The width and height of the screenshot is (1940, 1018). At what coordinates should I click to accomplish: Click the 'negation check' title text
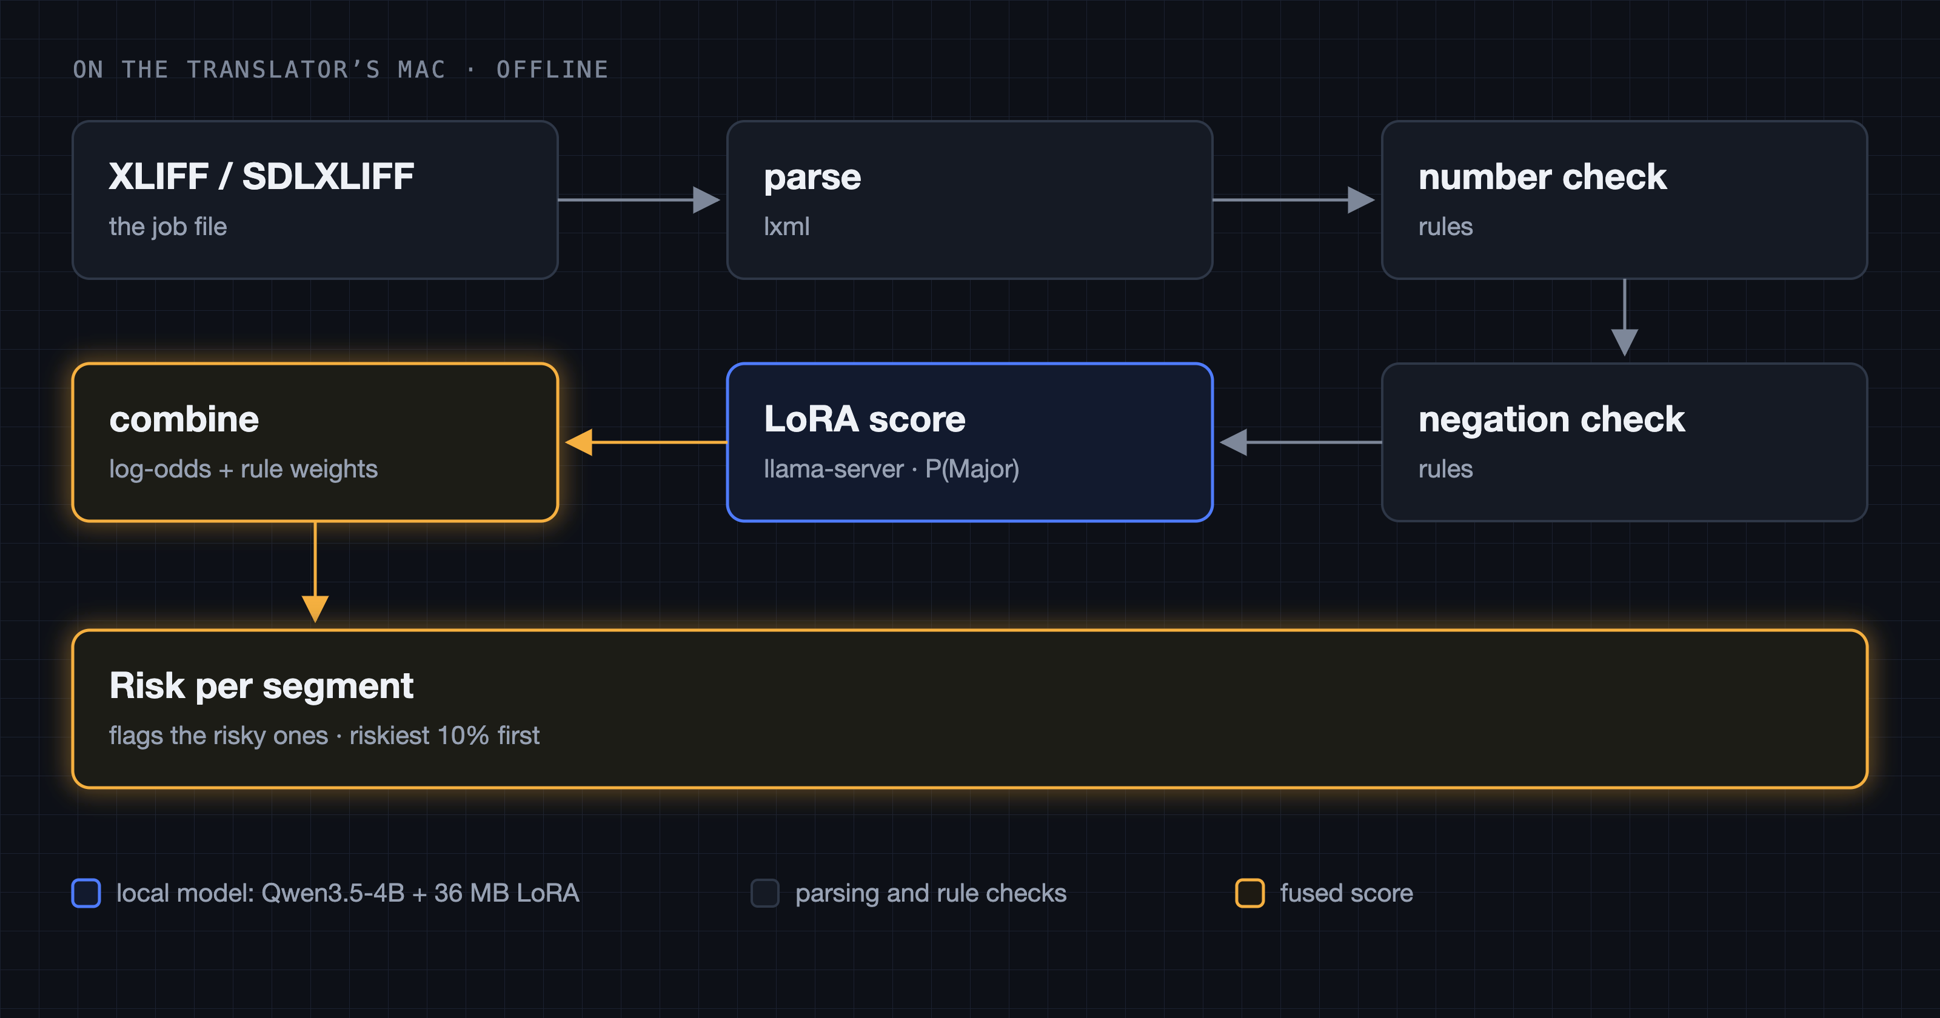tap(1551, 420)
